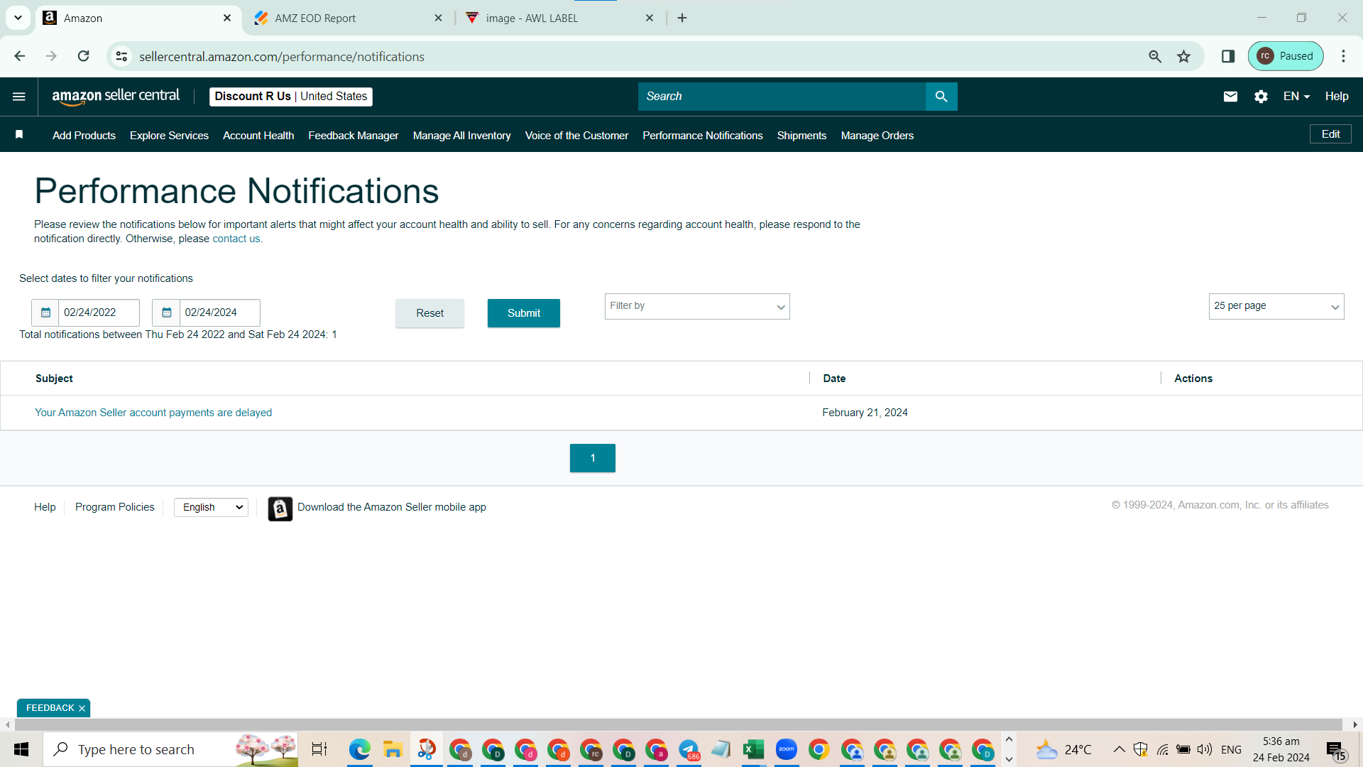Open the settings gear icon
This screenshot has width=1363, height=767.
pos(1261,97)
